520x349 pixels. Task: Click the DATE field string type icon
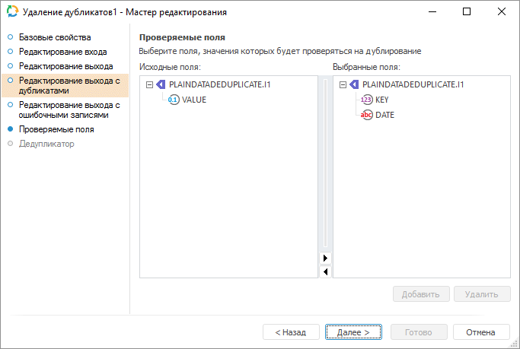pyautogui.click(x=367, y=115)
